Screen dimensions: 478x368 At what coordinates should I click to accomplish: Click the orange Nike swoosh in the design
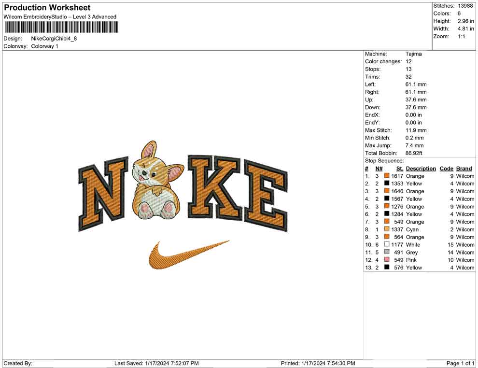(188, 255)
